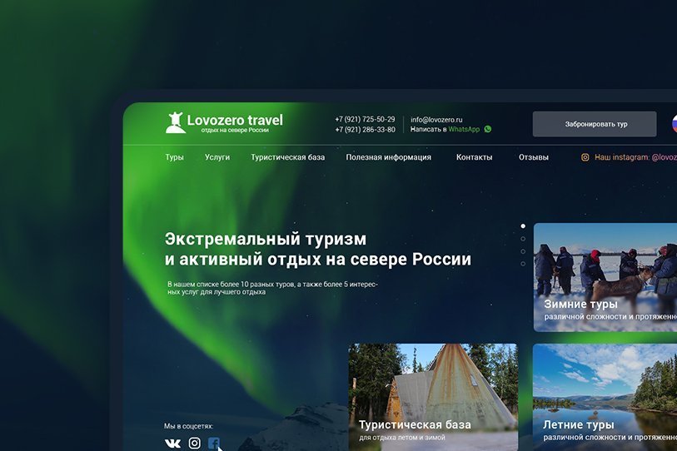Click the Lovozero travel bear logo icon

pos(176,122)
